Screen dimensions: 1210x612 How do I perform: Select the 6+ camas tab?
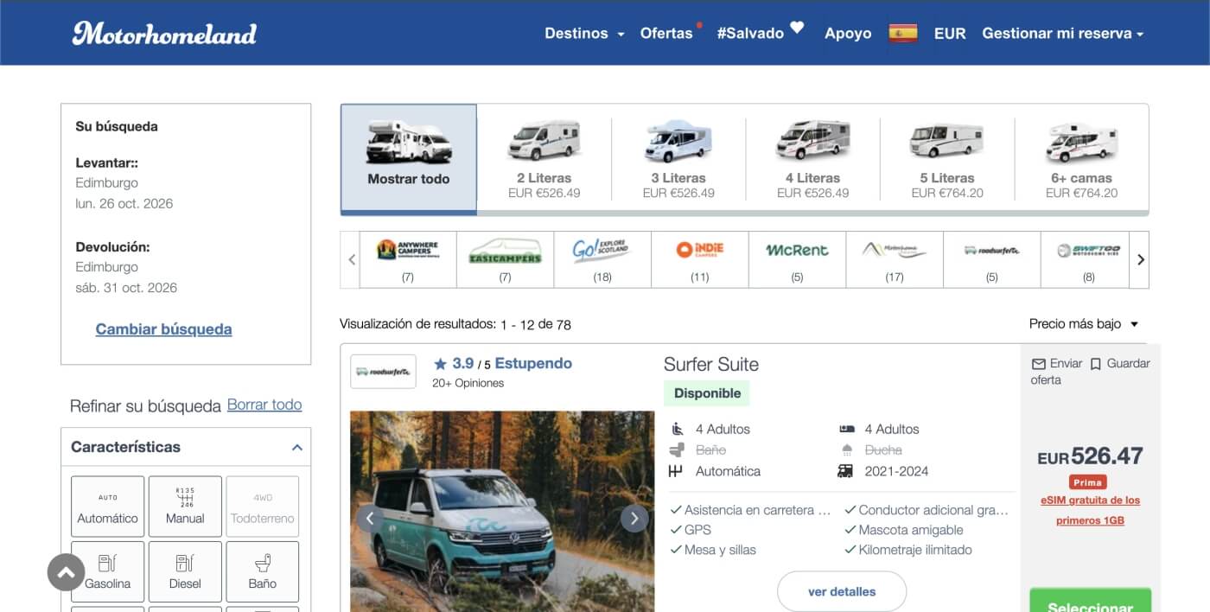[1081, 158]
